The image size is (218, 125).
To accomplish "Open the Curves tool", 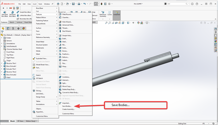I will [110, 13].
